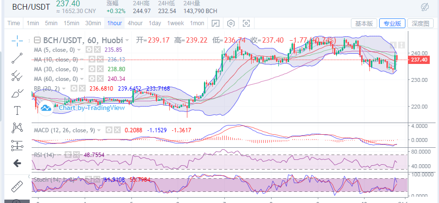
Task: Open the pattern drawing tool
Action: pyautogui.click(x=18, y=127)
